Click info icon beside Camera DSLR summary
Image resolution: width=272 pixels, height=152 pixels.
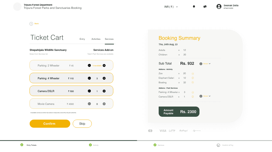point(201,96)
